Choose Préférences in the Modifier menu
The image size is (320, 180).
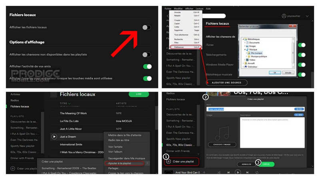[186, 47]
